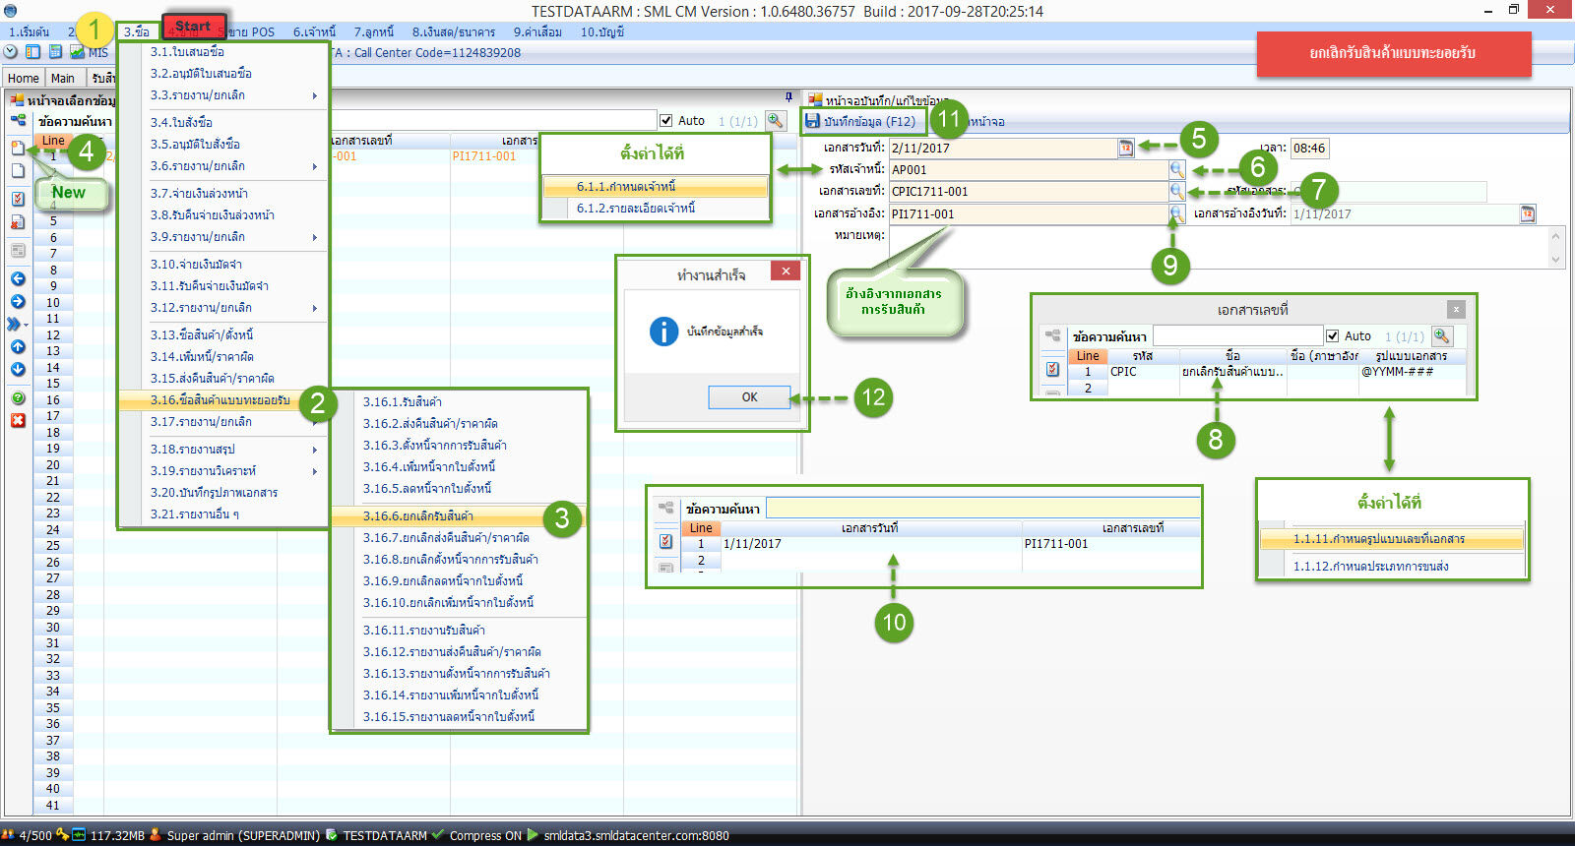1575x846 pixels.
Task: Click the layout panel icon beside the clock
Action: point(32,52)
